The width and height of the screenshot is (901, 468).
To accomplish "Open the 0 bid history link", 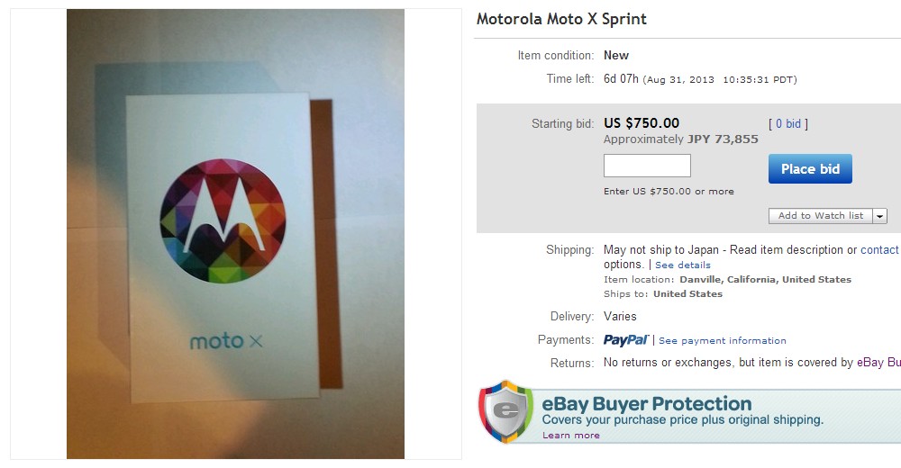I will tap(787, 124).
